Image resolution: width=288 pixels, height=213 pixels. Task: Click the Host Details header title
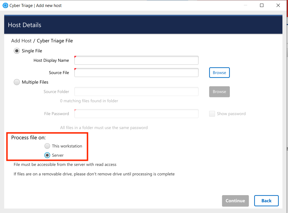pyautogui.click(x=25, y=25)
